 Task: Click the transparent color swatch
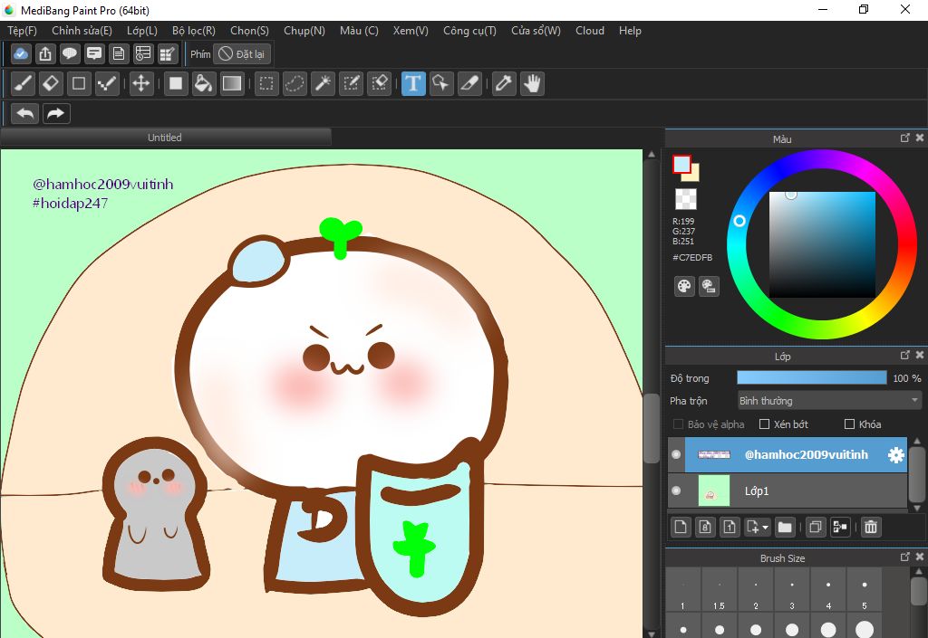(x=686, y=199)
